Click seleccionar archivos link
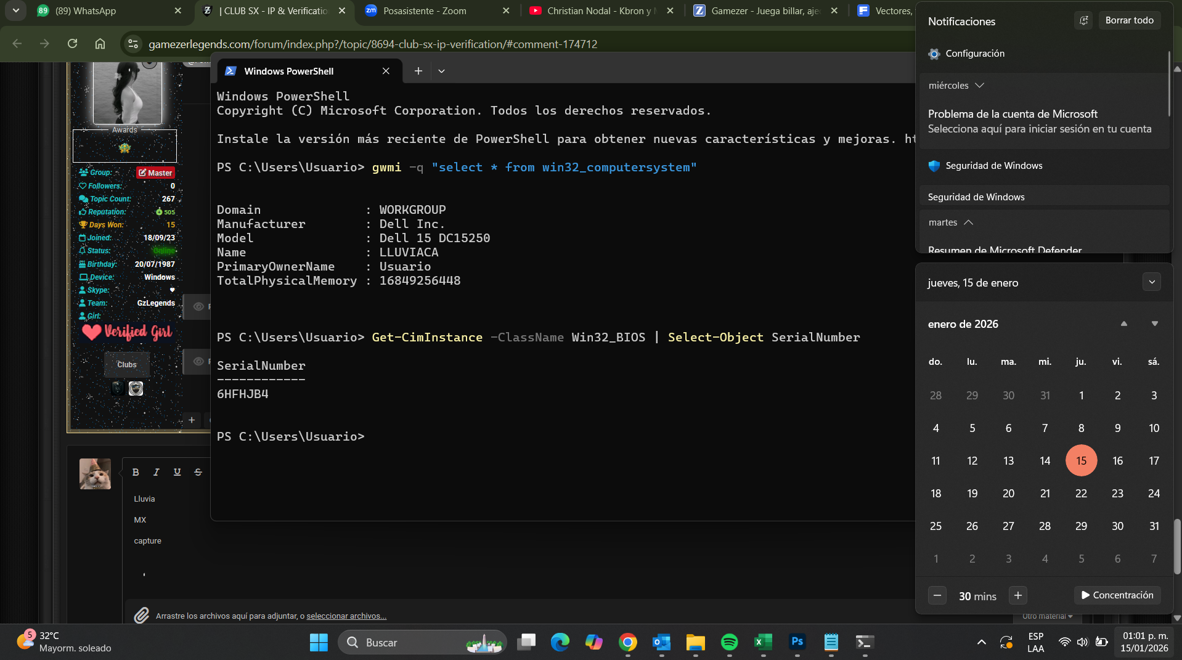 point(346,616)
